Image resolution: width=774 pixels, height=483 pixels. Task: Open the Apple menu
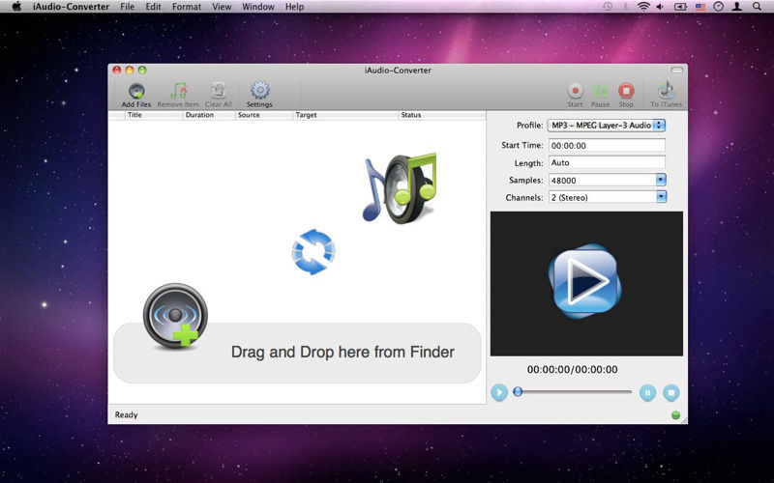(16, 7)
